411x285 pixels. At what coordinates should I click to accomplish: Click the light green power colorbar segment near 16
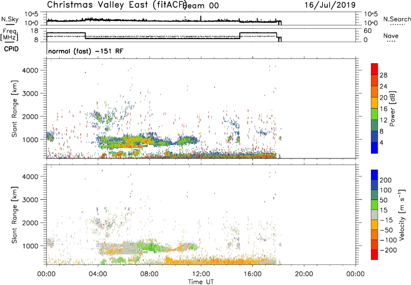(x=375, y=114)
